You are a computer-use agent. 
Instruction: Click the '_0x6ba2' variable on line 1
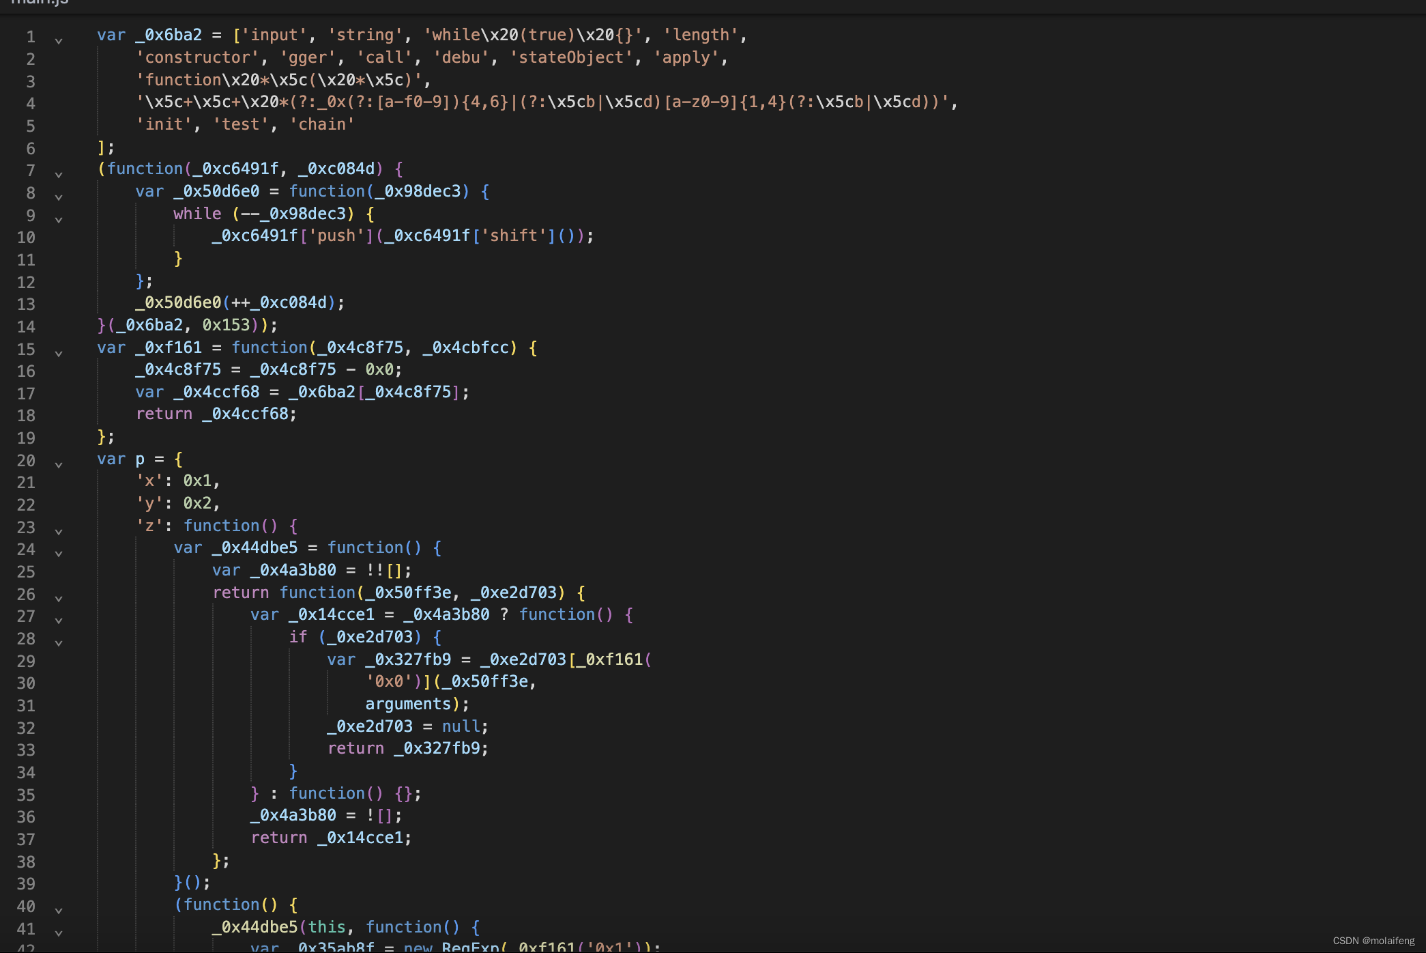tap(169, 35)
